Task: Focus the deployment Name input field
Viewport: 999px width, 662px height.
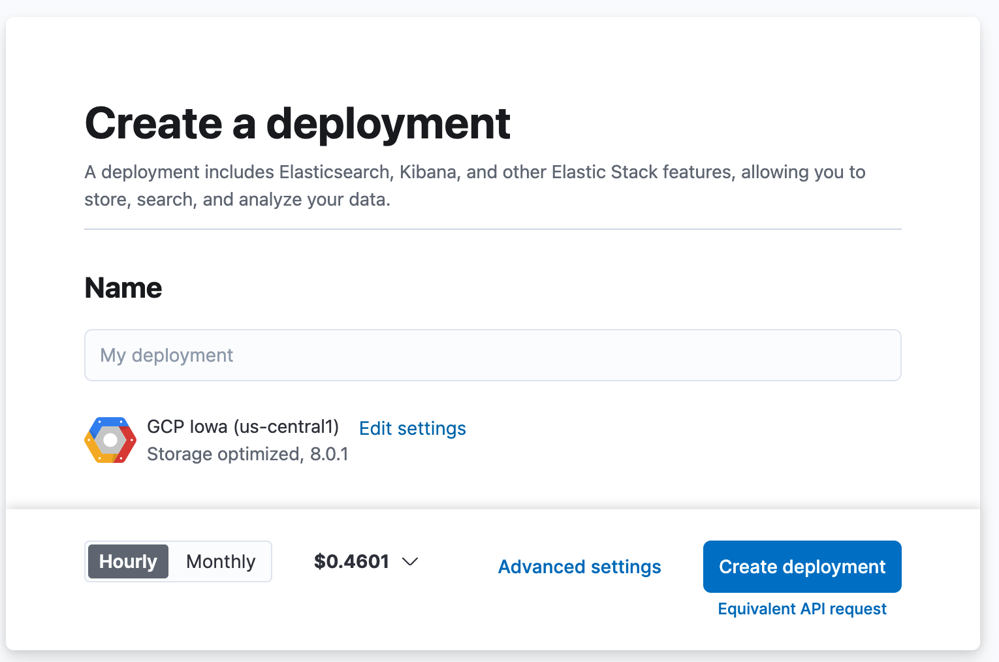Action: click(x=492, y=355)
